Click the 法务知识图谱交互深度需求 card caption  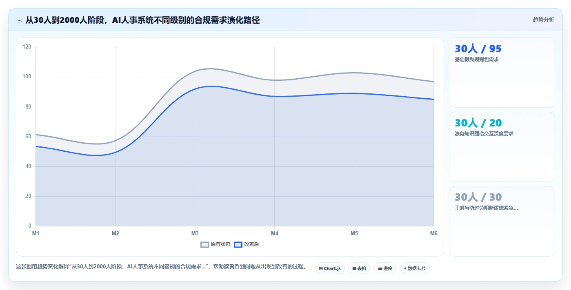(x=484, y=134)
